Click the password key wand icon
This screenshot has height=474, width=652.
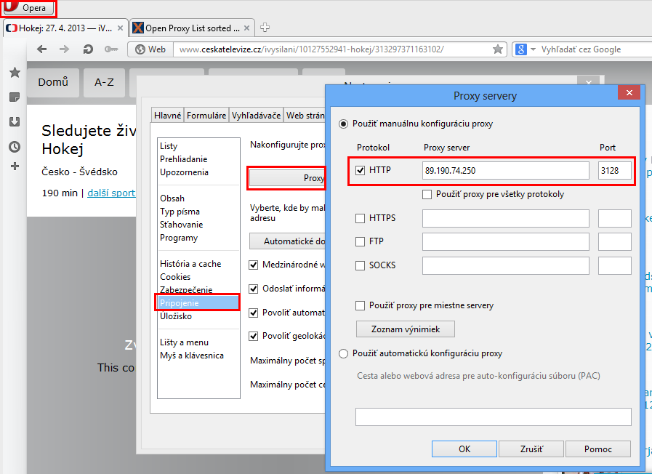click(x=110, y=49)
